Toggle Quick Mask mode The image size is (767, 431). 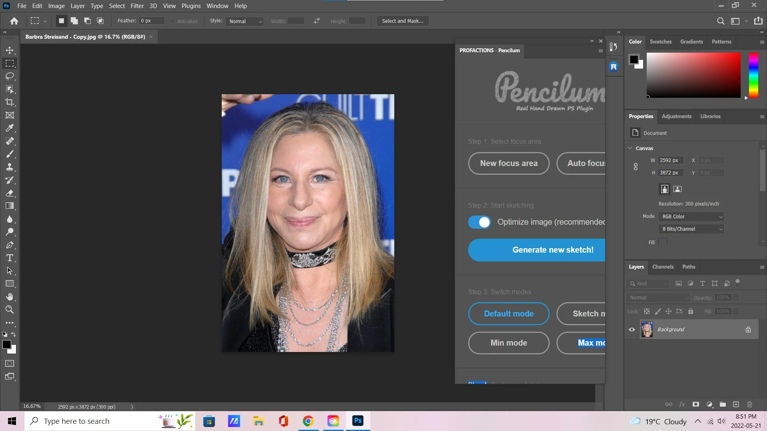(10, 364)
